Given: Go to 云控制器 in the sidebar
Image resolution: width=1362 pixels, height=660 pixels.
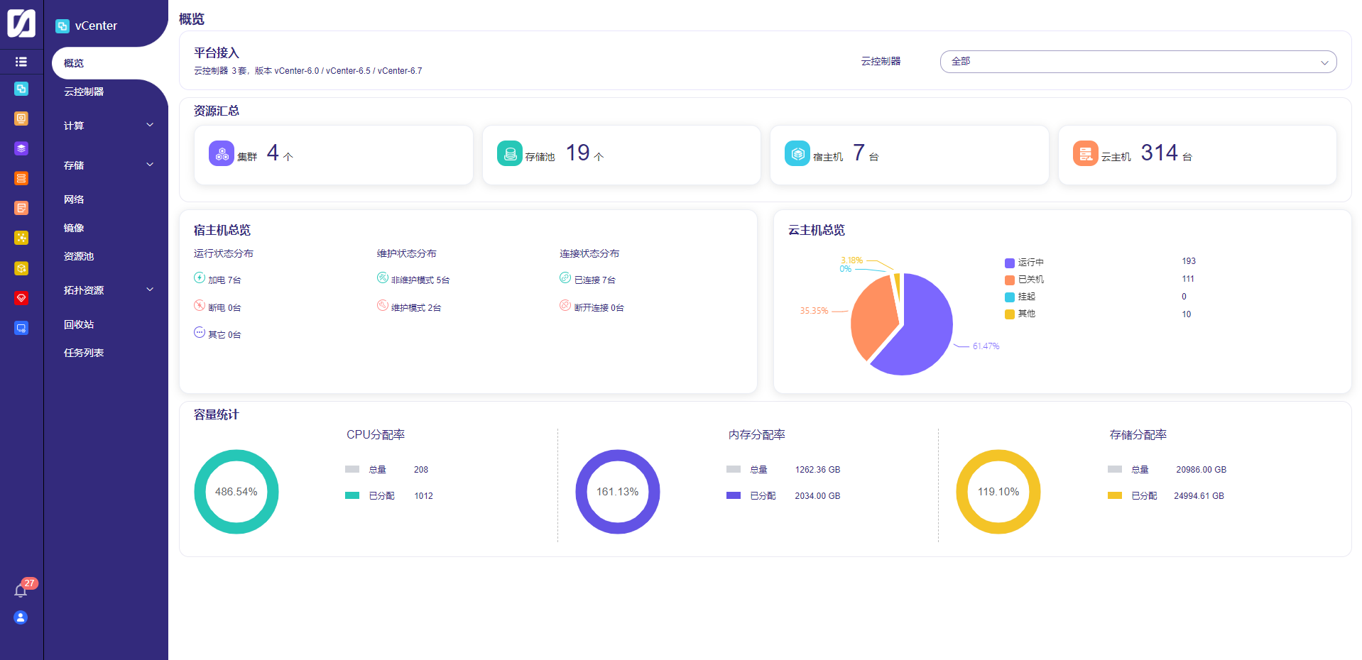Looking at the screenshot, I should click(x=84, y=92).
